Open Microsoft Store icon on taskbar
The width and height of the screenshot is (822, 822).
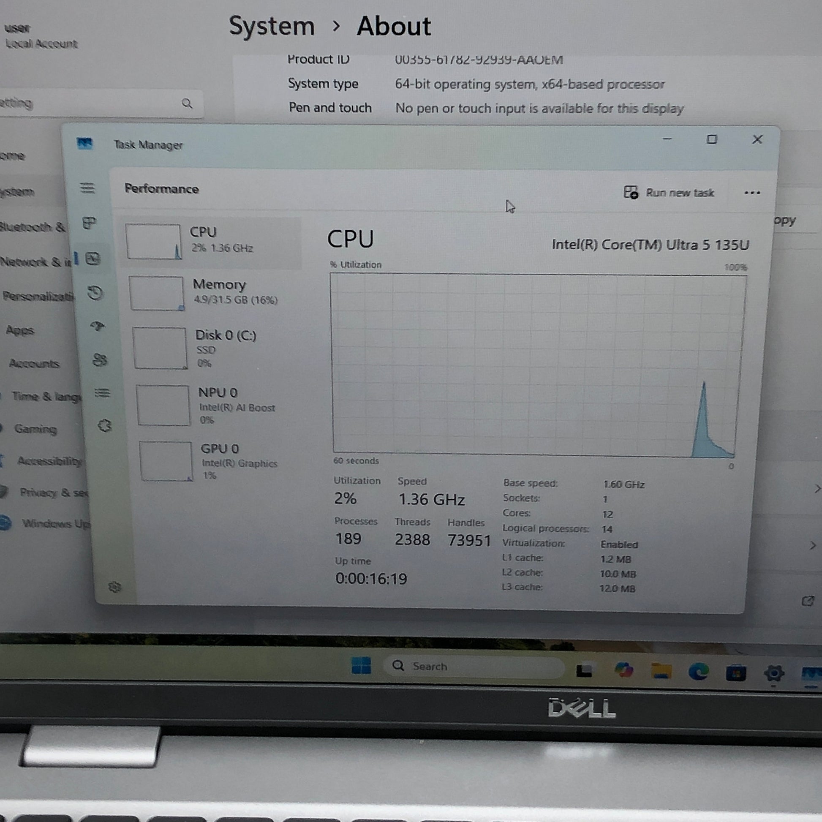[x=736, y=673]
